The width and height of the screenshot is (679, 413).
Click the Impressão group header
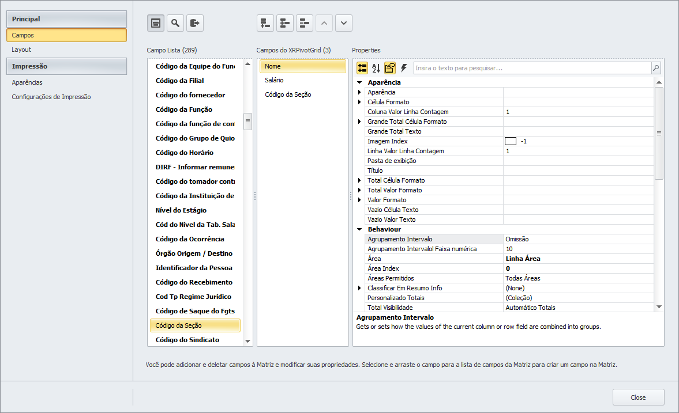pyautogui.click(x=67, y=66)
